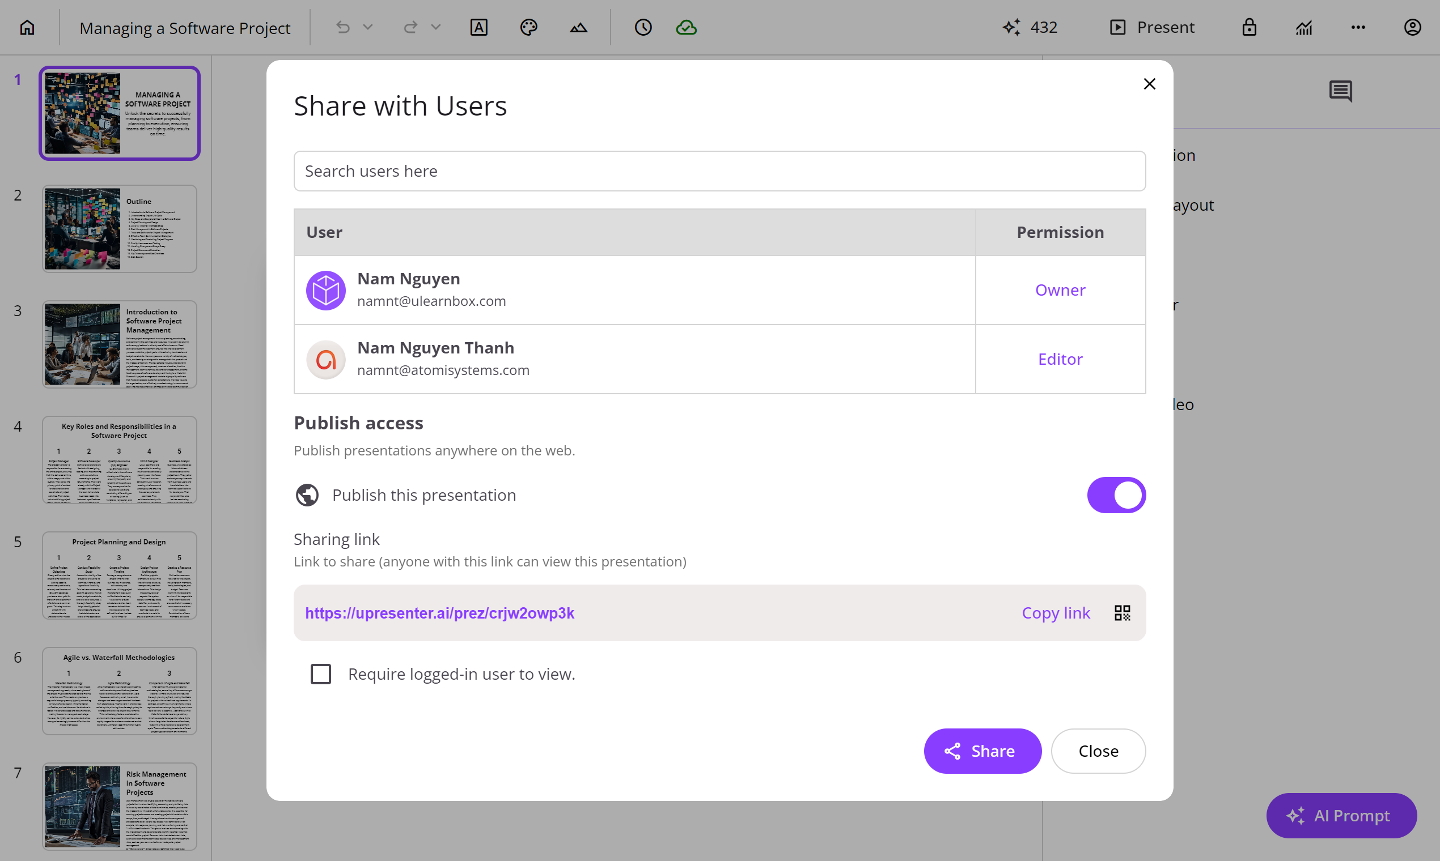Show the QR code for the sharing link

point(1122,612)
